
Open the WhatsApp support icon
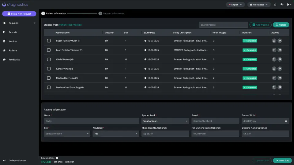(275, 5)
